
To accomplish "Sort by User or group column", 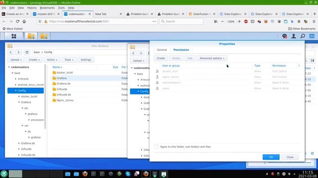I will [x=171, y=66].
